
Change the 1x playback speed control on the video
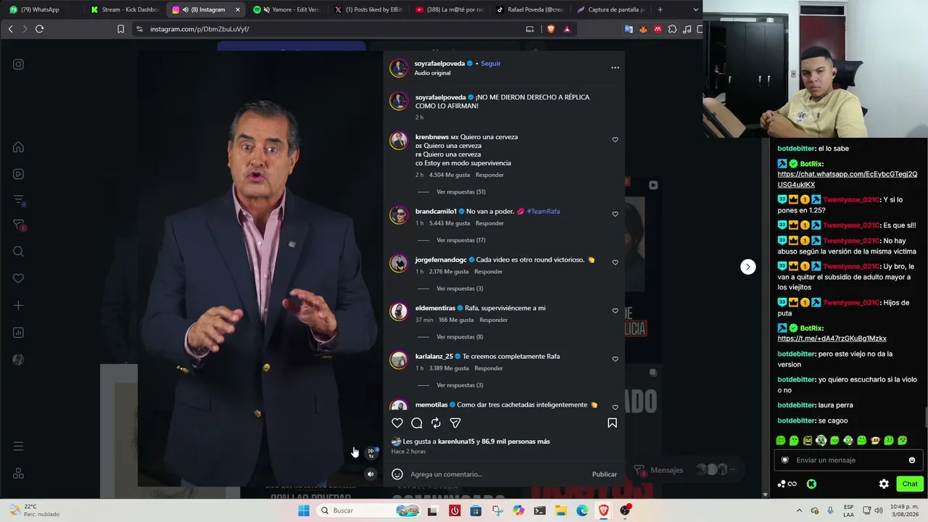[370, 453]
